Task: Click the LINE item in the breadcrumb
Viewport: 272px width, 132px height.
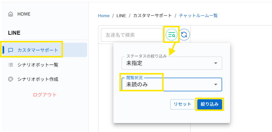Action: point(121,16)
